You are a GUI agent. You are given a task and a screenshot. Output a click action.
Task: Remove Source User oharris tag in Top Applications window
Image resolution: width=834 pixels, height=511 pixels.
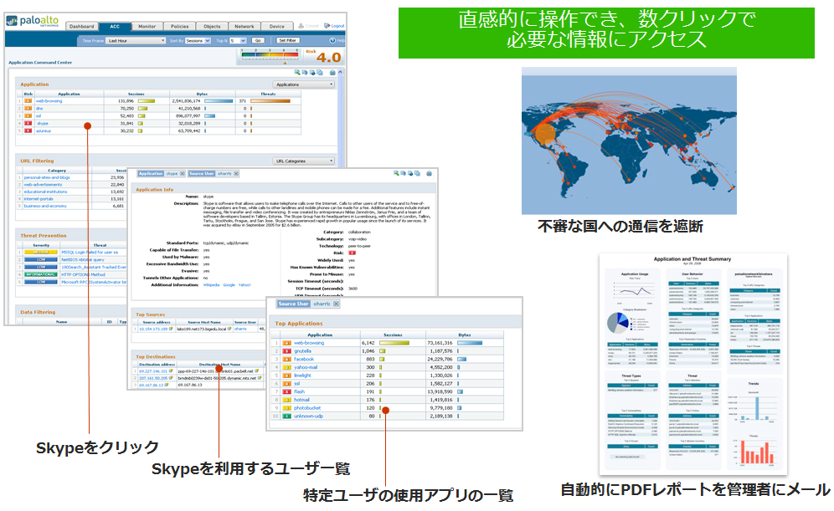pyautogui.click(x=336, y=304)
